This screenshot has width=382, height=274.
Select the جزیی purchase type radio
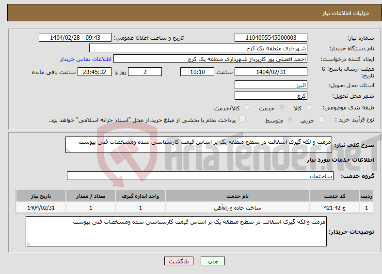(321, 119)
